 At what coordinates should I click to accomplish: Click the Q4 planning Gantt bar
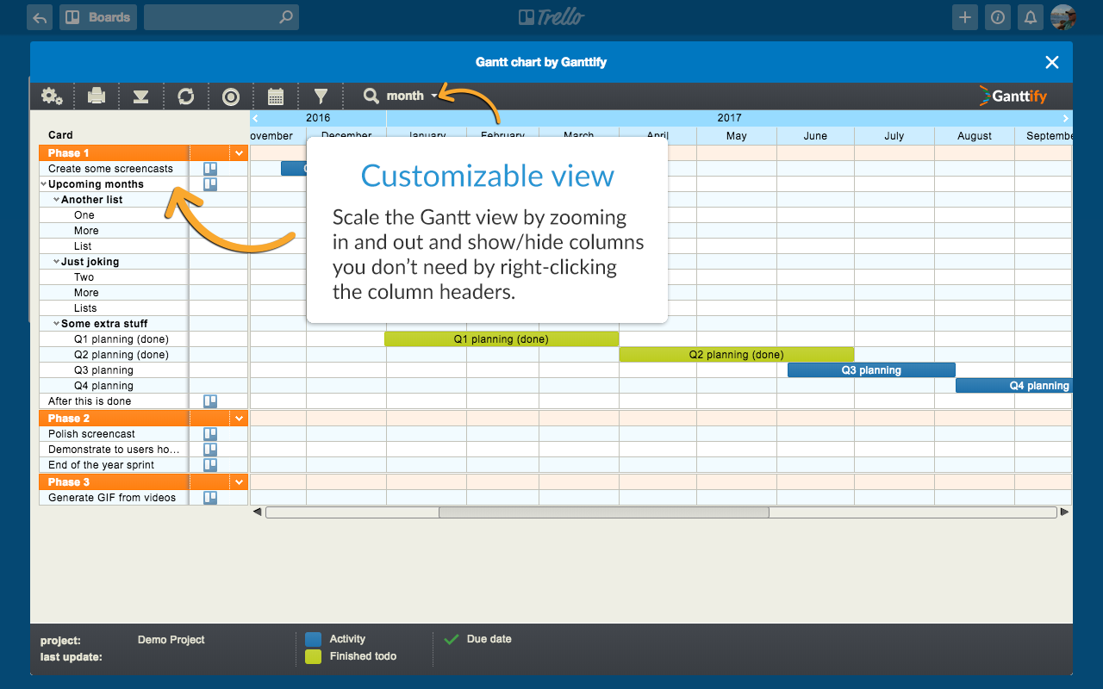pos(1014,386)
